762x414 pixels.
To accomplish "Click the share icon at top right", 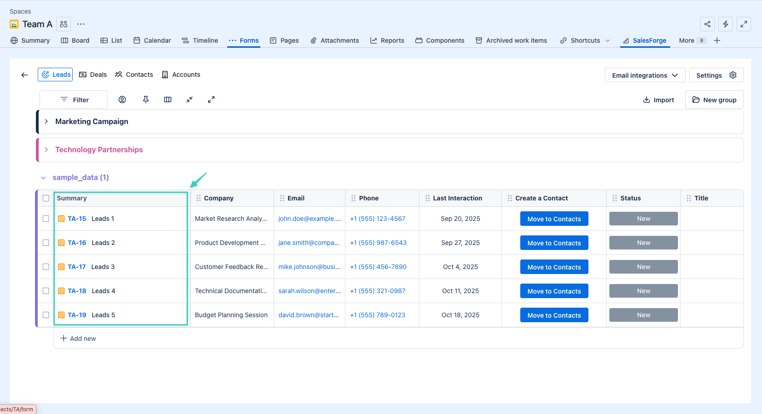I will (707, 24).
